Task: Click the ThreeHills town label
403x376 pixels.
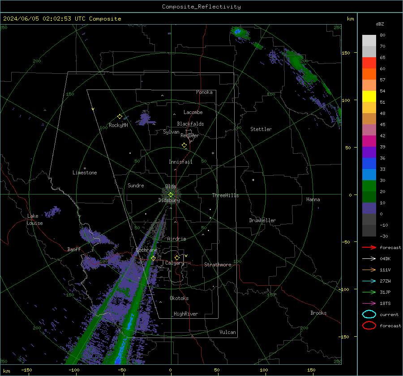Action: click(x=225, y=195)
